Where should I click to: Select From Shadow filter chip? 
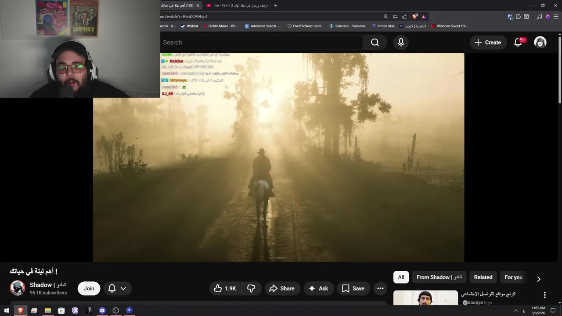point(439,277)
